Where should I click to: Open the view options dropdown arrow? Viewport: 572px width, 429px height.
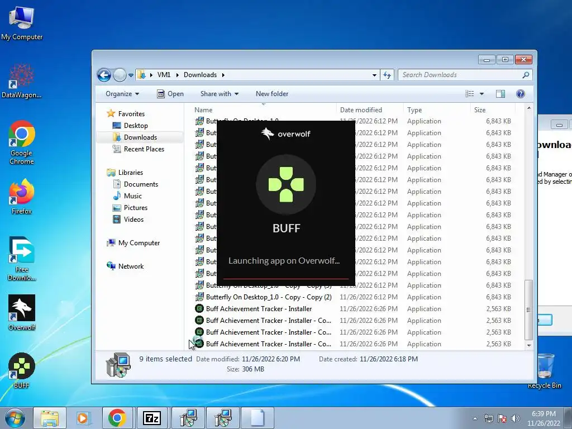482,94
